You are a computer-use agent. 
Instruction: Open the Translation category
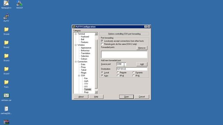85,53
